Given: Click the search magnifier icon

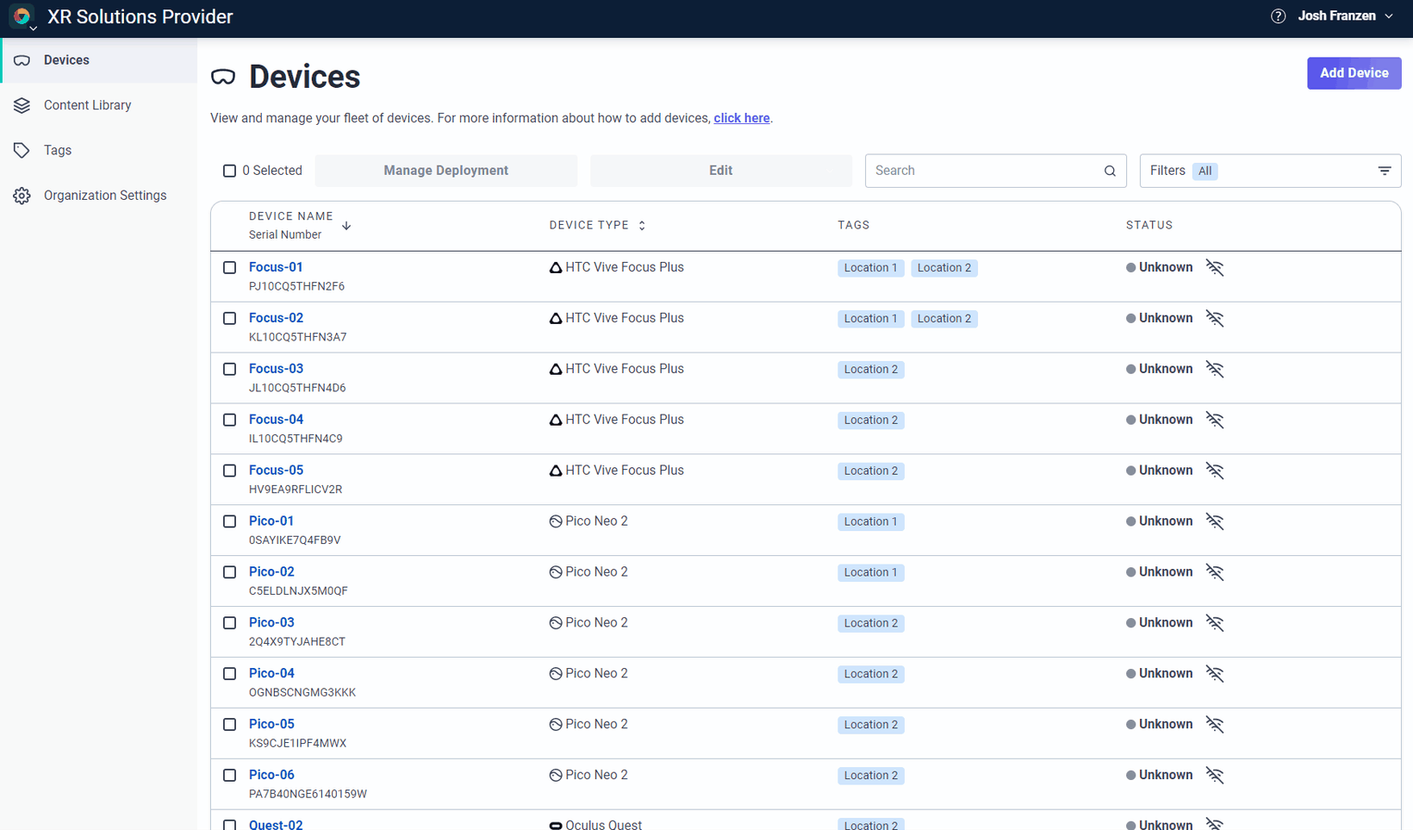Looking at the screenshot, I should pyautogui.click(x=1110, y=171).
